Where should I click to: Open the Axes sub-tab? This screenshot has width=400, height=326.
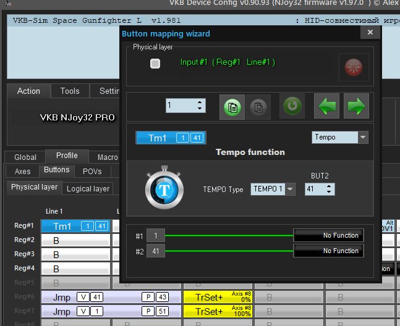tap(22, 172)
